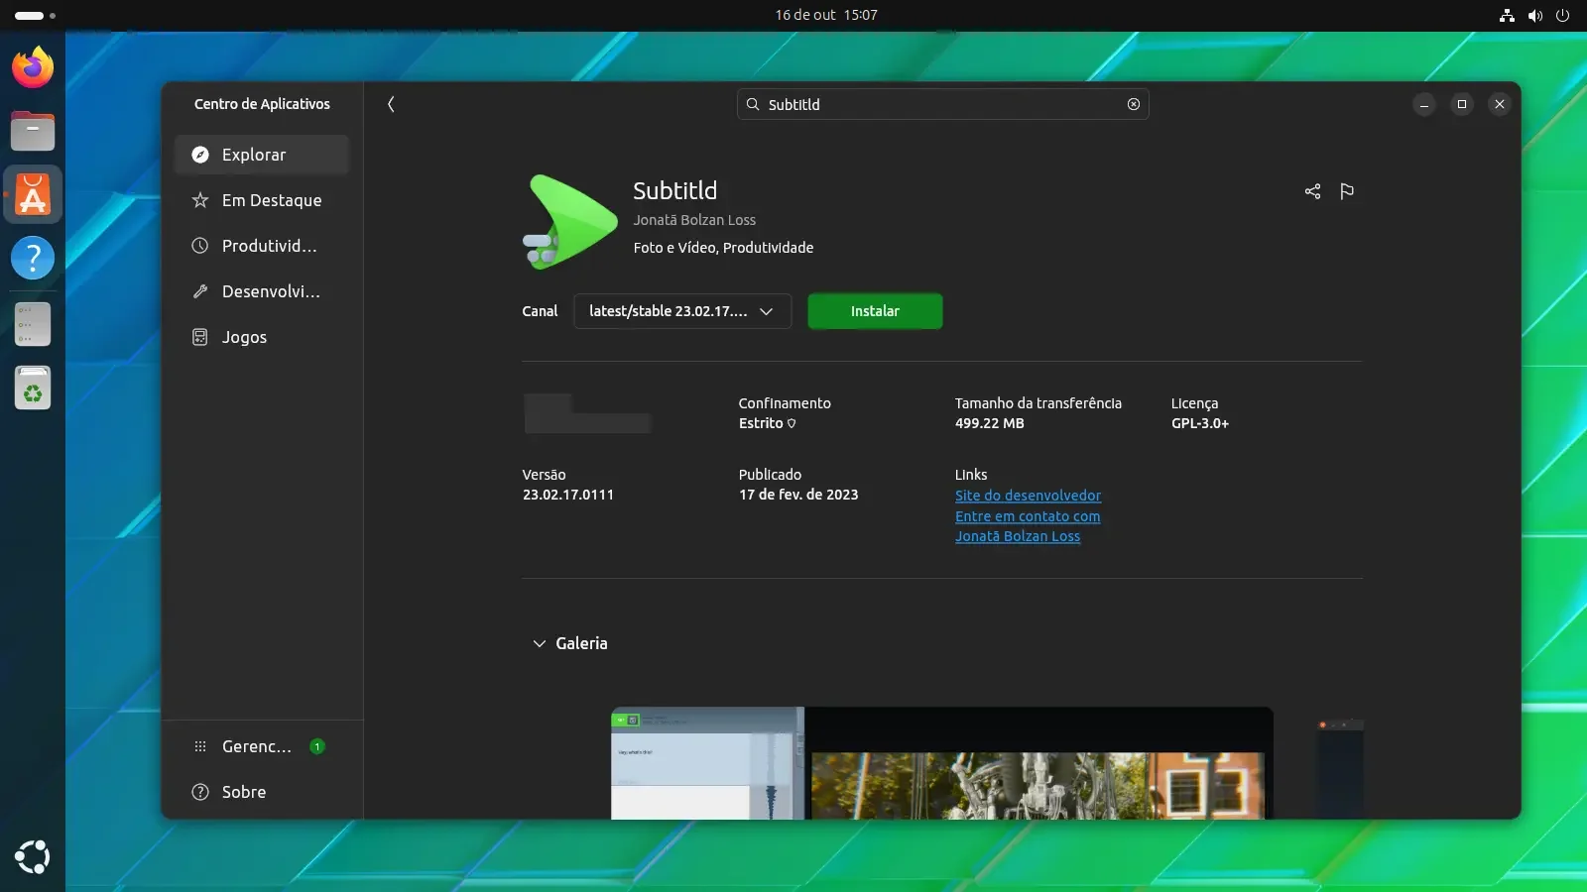The width and height of the screenshot is (1587, 892).
Task: Click the green Instalar button
Action: pos(875,311)
